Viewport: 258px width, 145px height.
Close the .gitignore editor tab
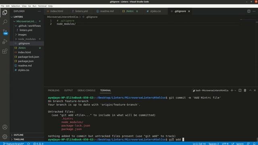(x=189, y=11)
